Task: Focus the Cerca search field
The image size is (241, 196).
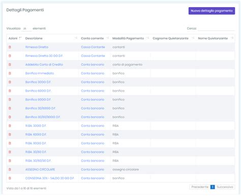Action: tap(216, 29)
